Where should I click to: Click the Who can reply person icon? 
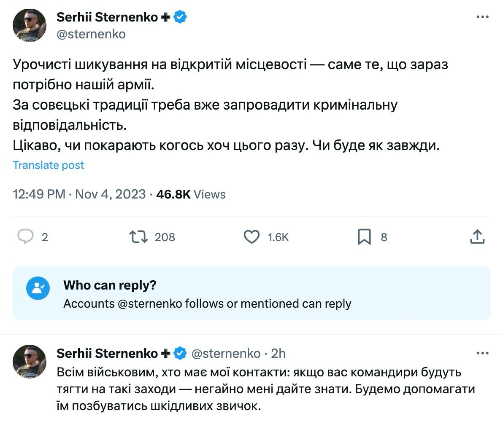[x=38, y=288]
